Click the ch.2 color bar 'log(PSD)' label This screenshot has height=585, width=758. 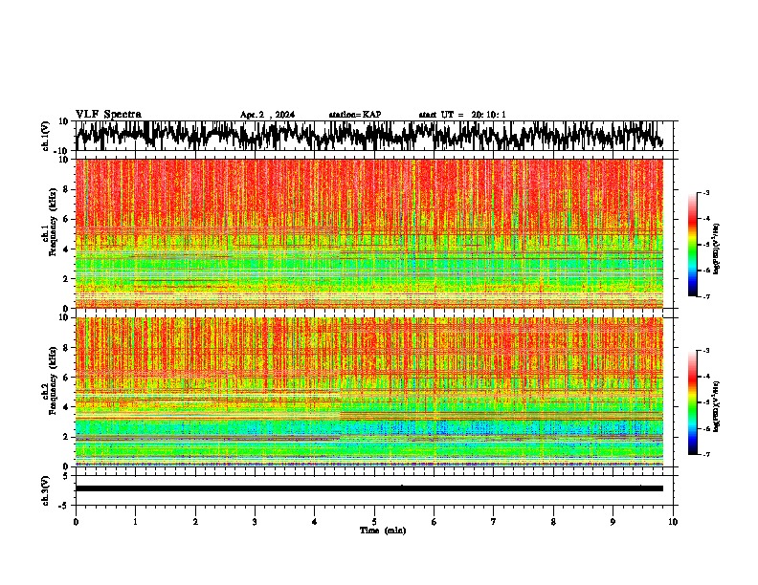[717, 406]
